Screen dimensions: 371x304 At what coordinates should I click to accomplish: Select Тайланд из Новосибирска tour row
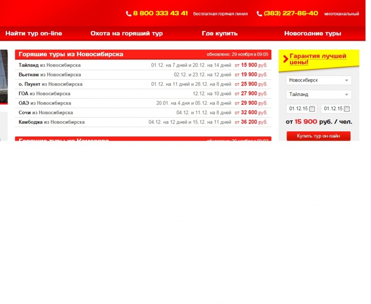(143, 65)
